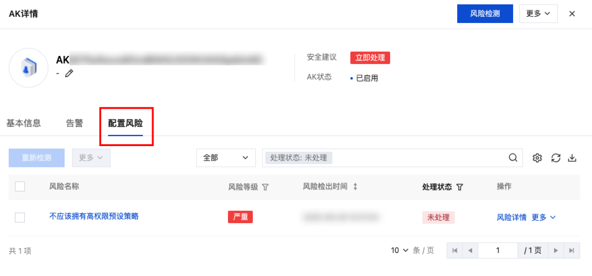Image resolution: width=592 pixels, height=276 pixels.
Task: Check the 不应该拥有高权限预设策略 row checkbox
Action: 20,217
